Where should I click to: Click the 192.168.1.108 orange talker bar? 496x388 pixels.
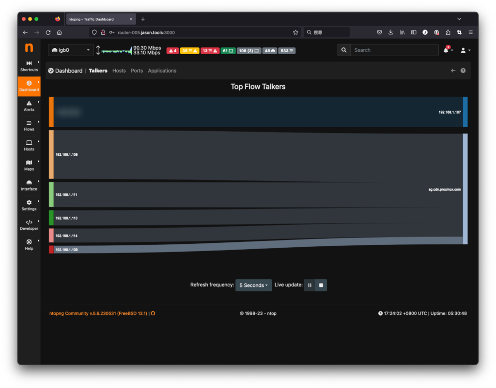click(51, 154)
